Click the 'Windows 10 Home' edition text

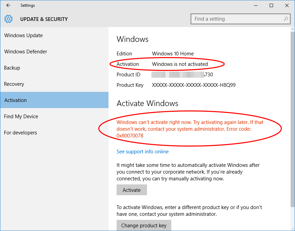point(173,54)
